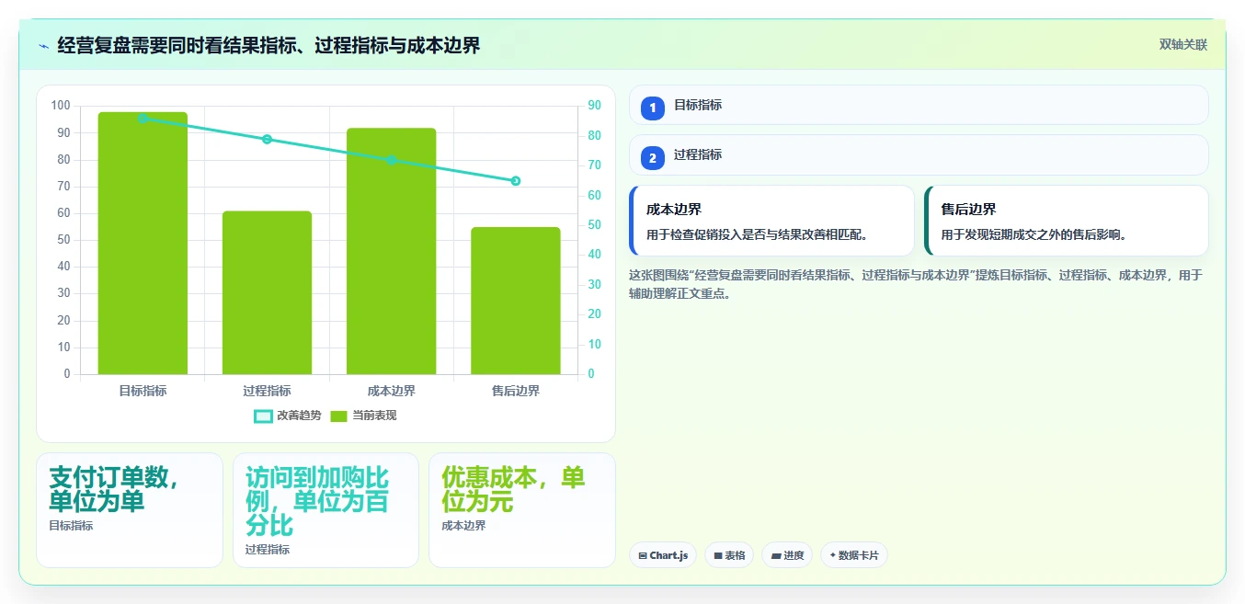Click the description 用于检查促销投入是否与结果改善相匹配
This screenshot has width=1245, height=604.
point(758,235)
